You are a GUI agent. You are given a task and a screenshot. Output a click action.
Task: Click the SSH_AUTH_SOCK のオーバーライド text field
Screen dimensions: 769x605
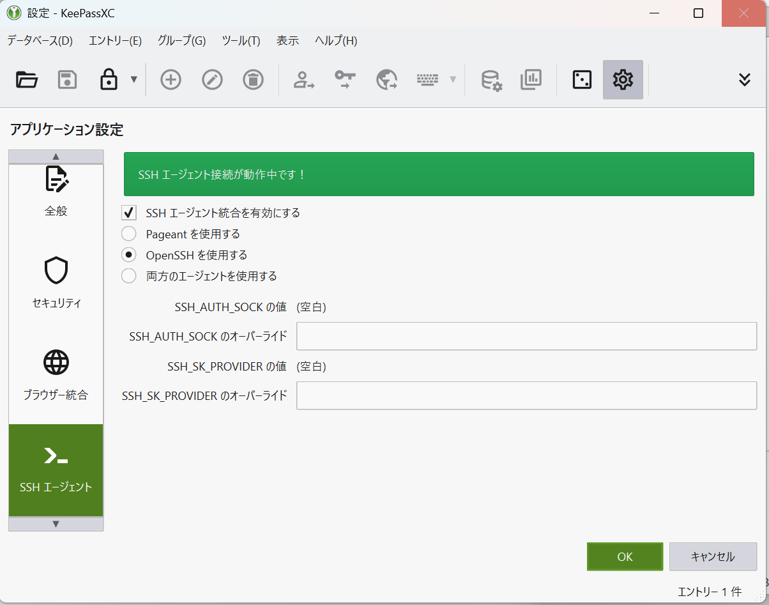[x=526, y=336]
